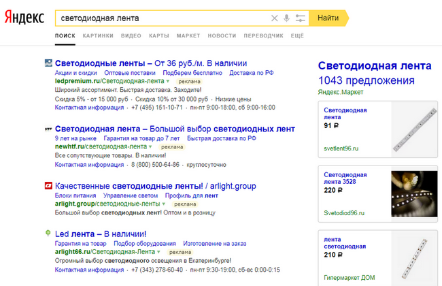The image size is (442, 286).
Task: Open Гарантия на товар до 7 лет
Action: coord(141,138)
